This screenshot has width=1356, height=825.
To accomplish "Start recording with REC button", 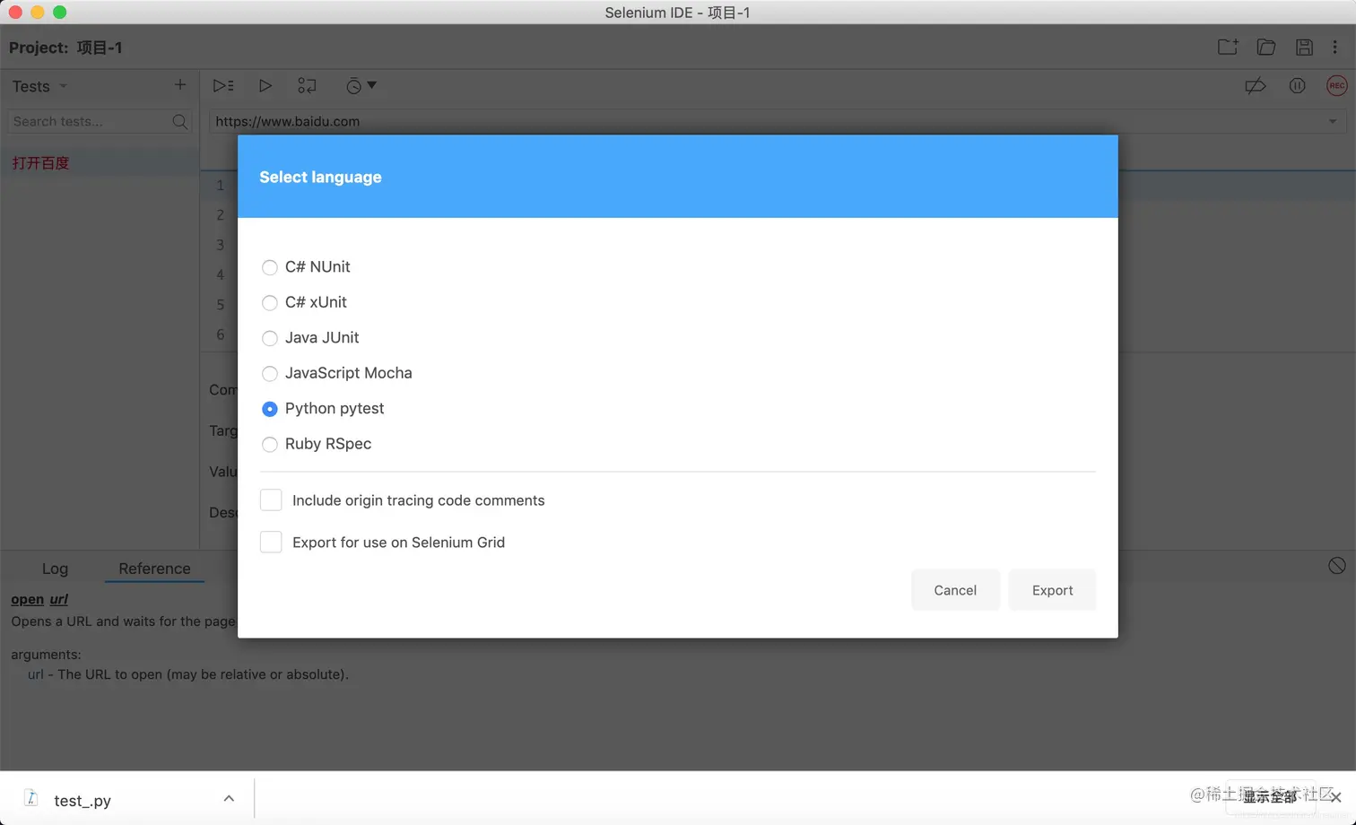I will (1336, 85).
